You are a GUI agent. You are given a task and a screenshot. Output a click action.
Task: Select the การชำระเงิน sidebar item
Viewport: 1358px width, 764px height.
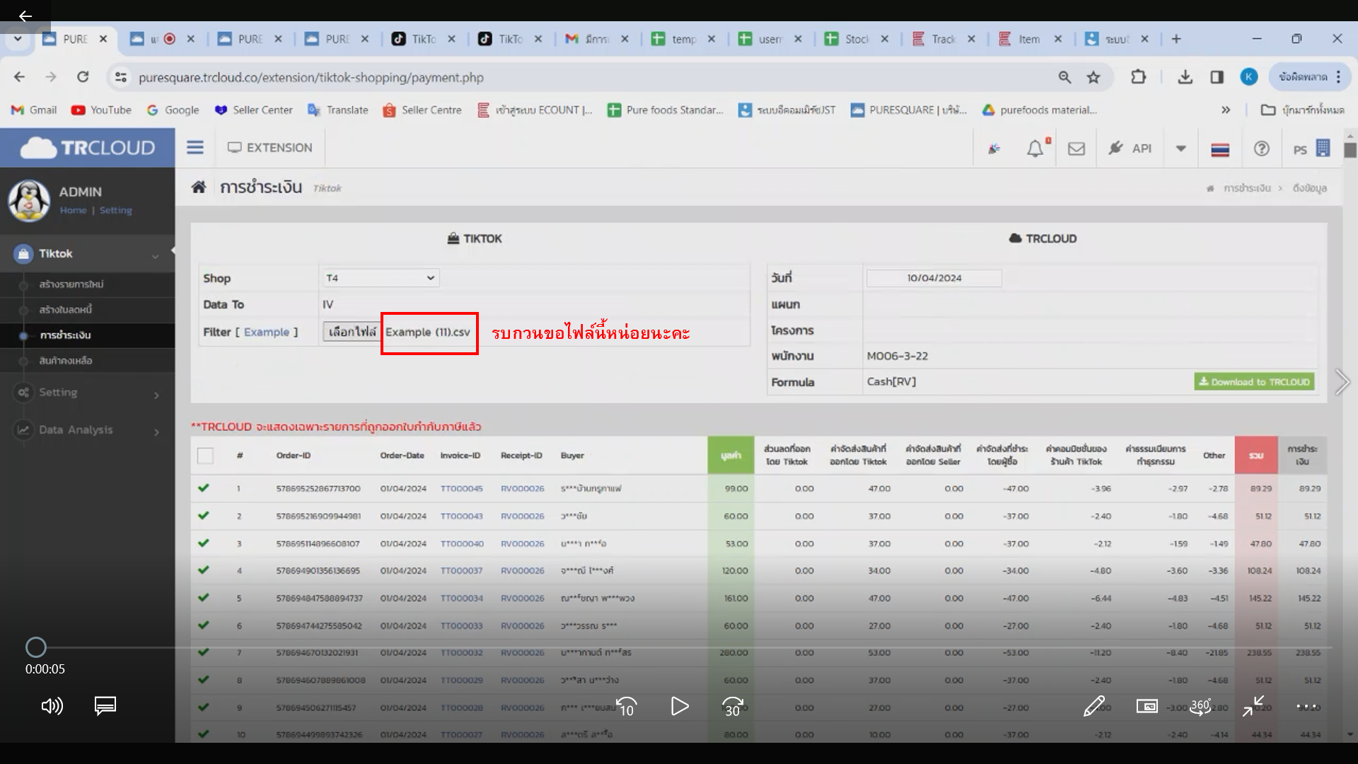(65, 335)
